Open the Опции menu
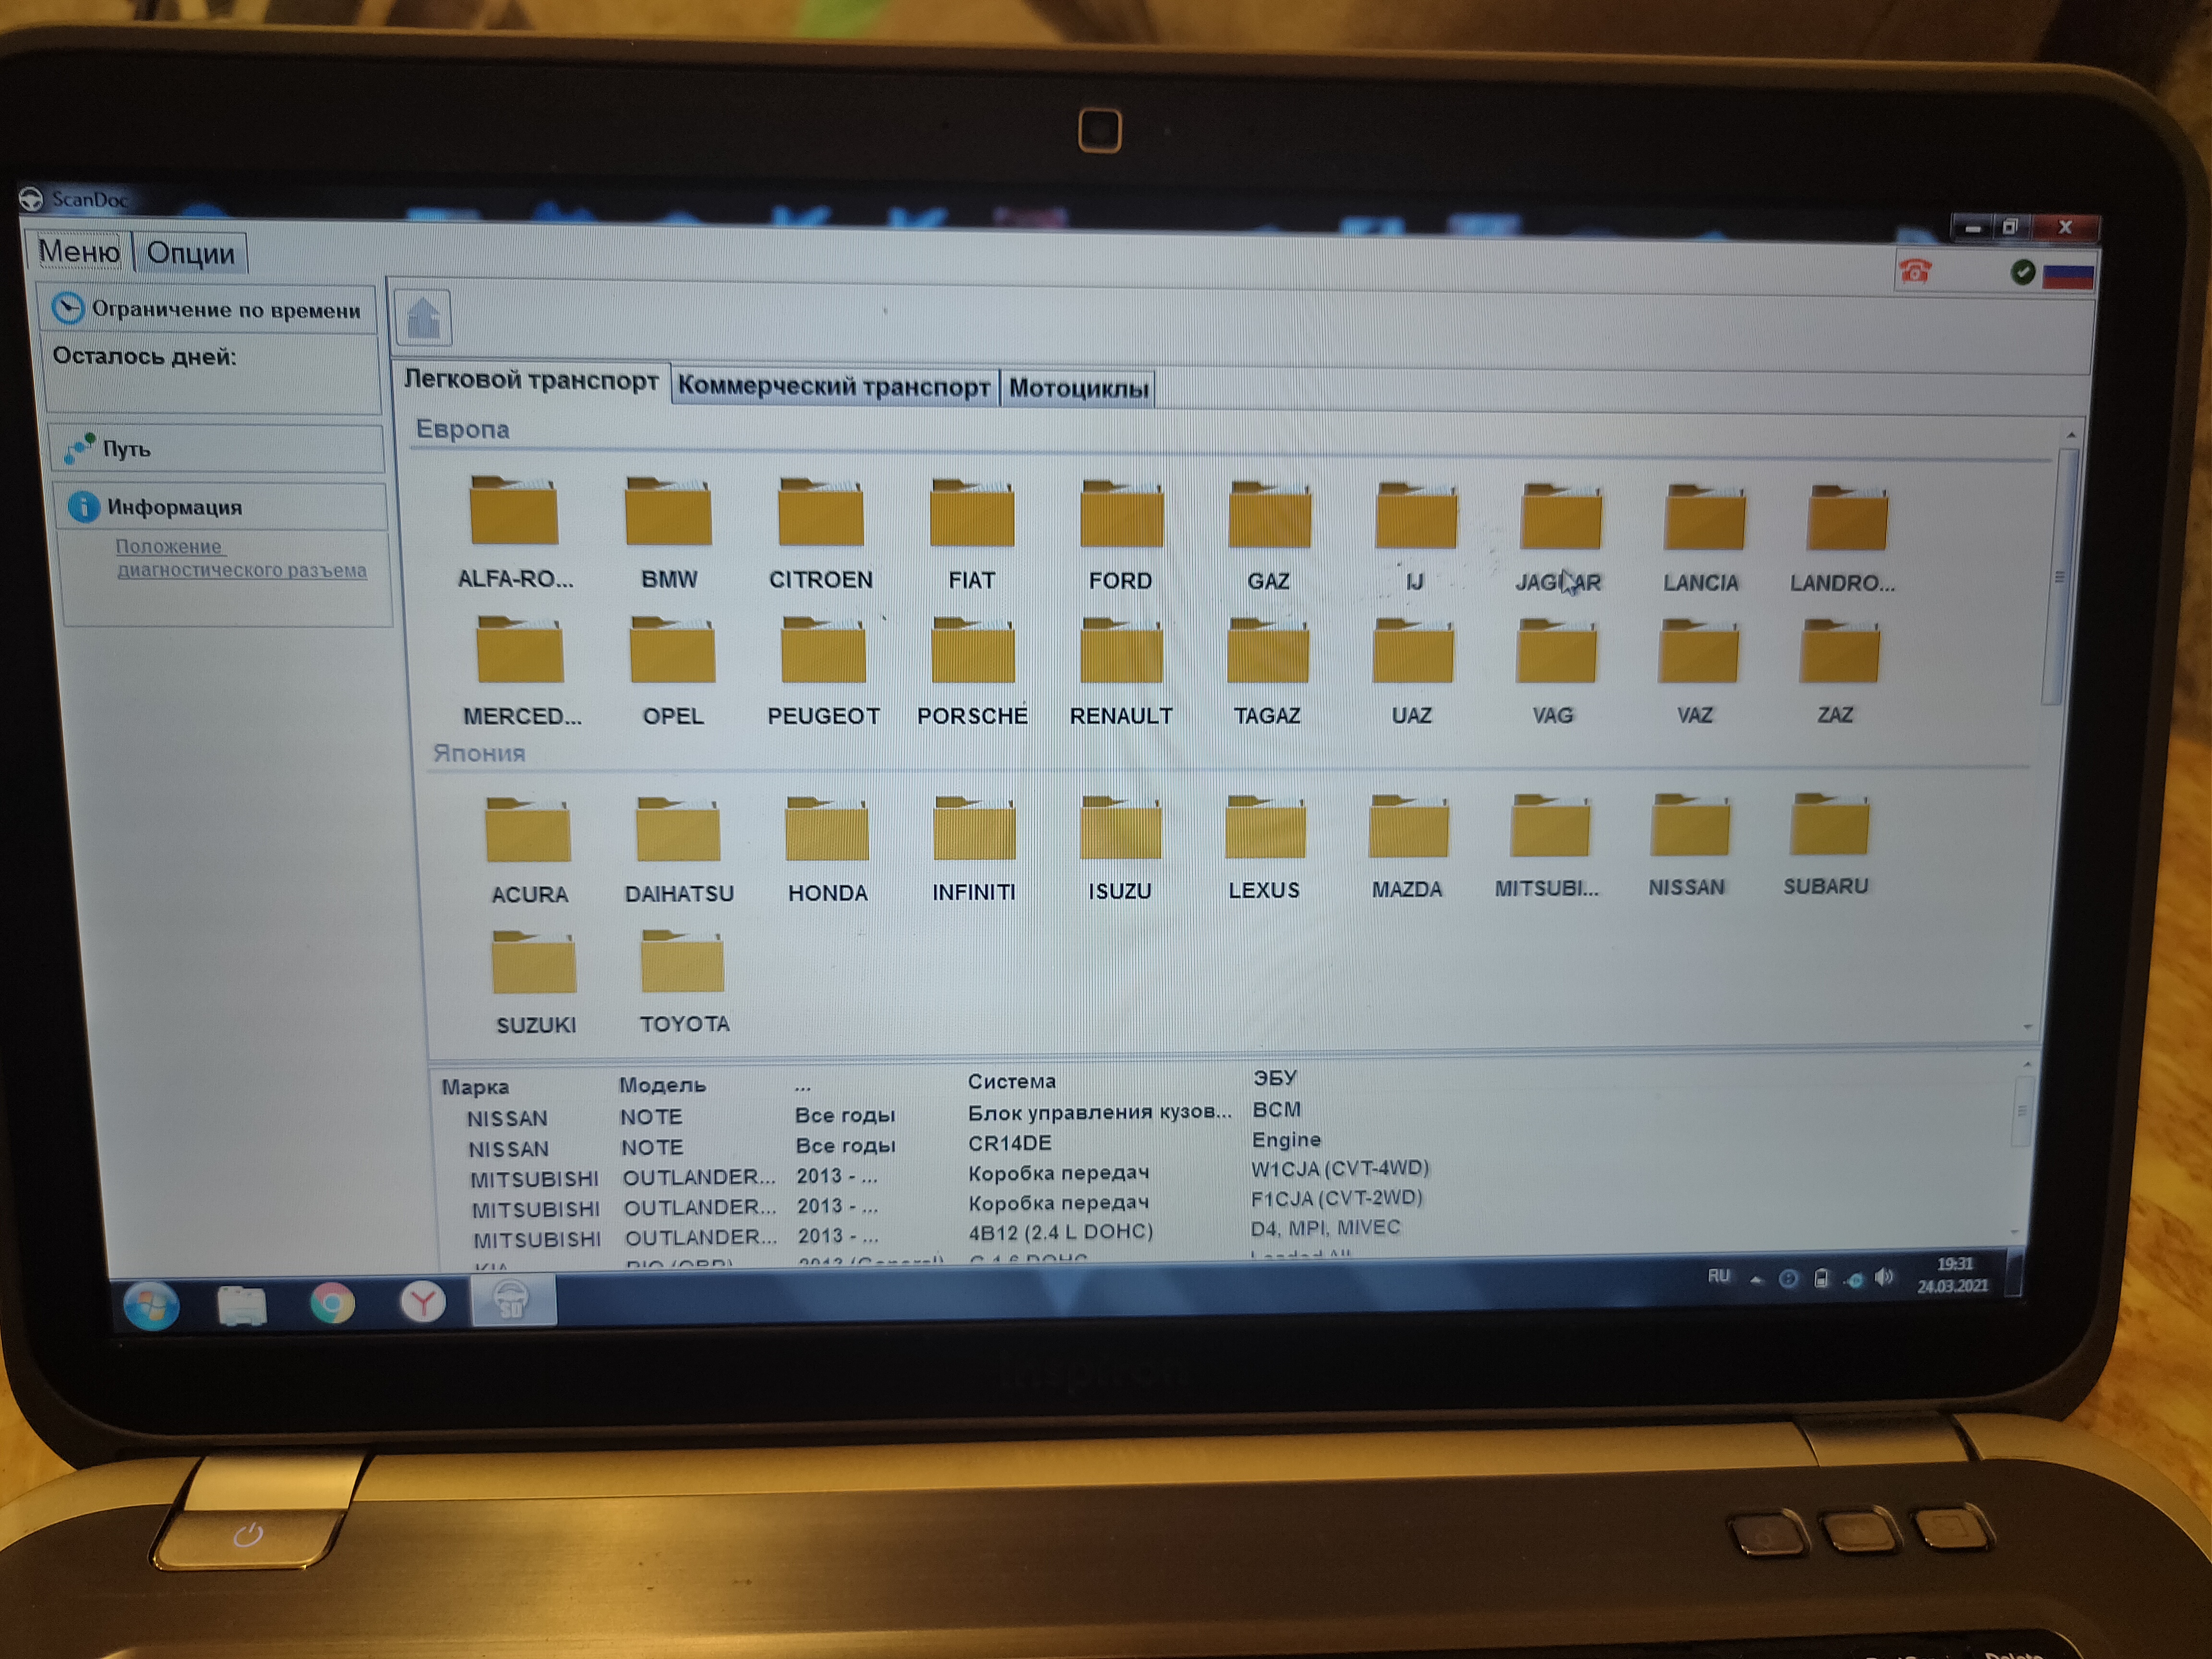2212x1659 pixels. coord(190,253)
